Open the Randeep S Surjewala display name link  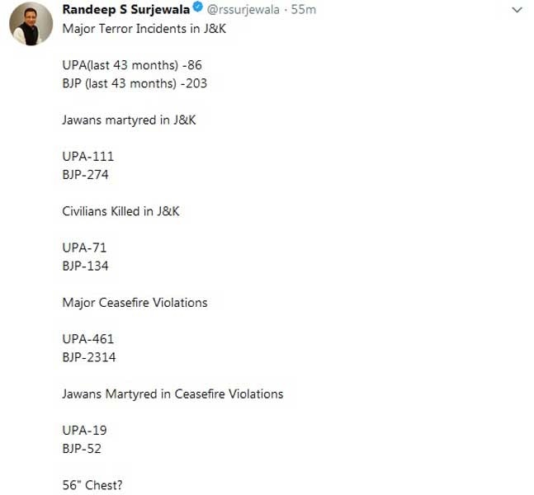click(x=126, y=10)
